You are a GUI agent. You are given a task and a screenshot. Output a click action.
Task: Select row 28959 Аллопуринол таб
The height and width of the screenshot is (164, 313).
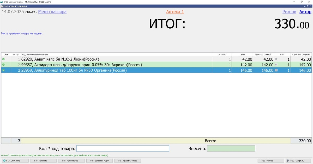156,70
